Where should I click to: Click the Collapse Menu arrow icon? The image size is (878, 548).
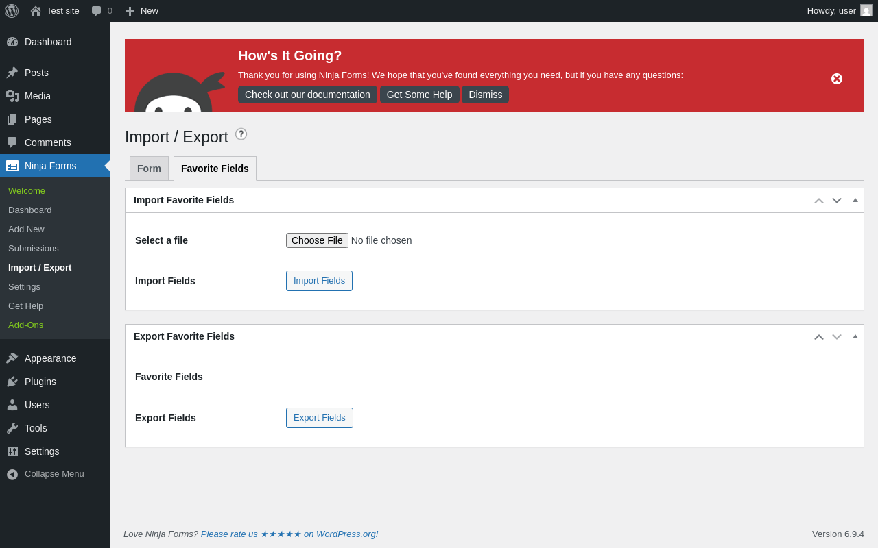pos(12,474)
